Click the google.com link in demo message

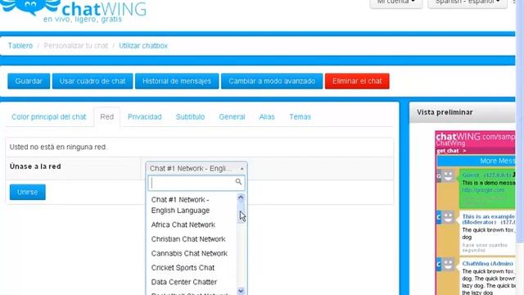coord(483,190)
